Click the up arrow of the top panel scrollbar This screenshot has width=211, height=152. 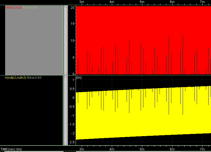point(65,6)
